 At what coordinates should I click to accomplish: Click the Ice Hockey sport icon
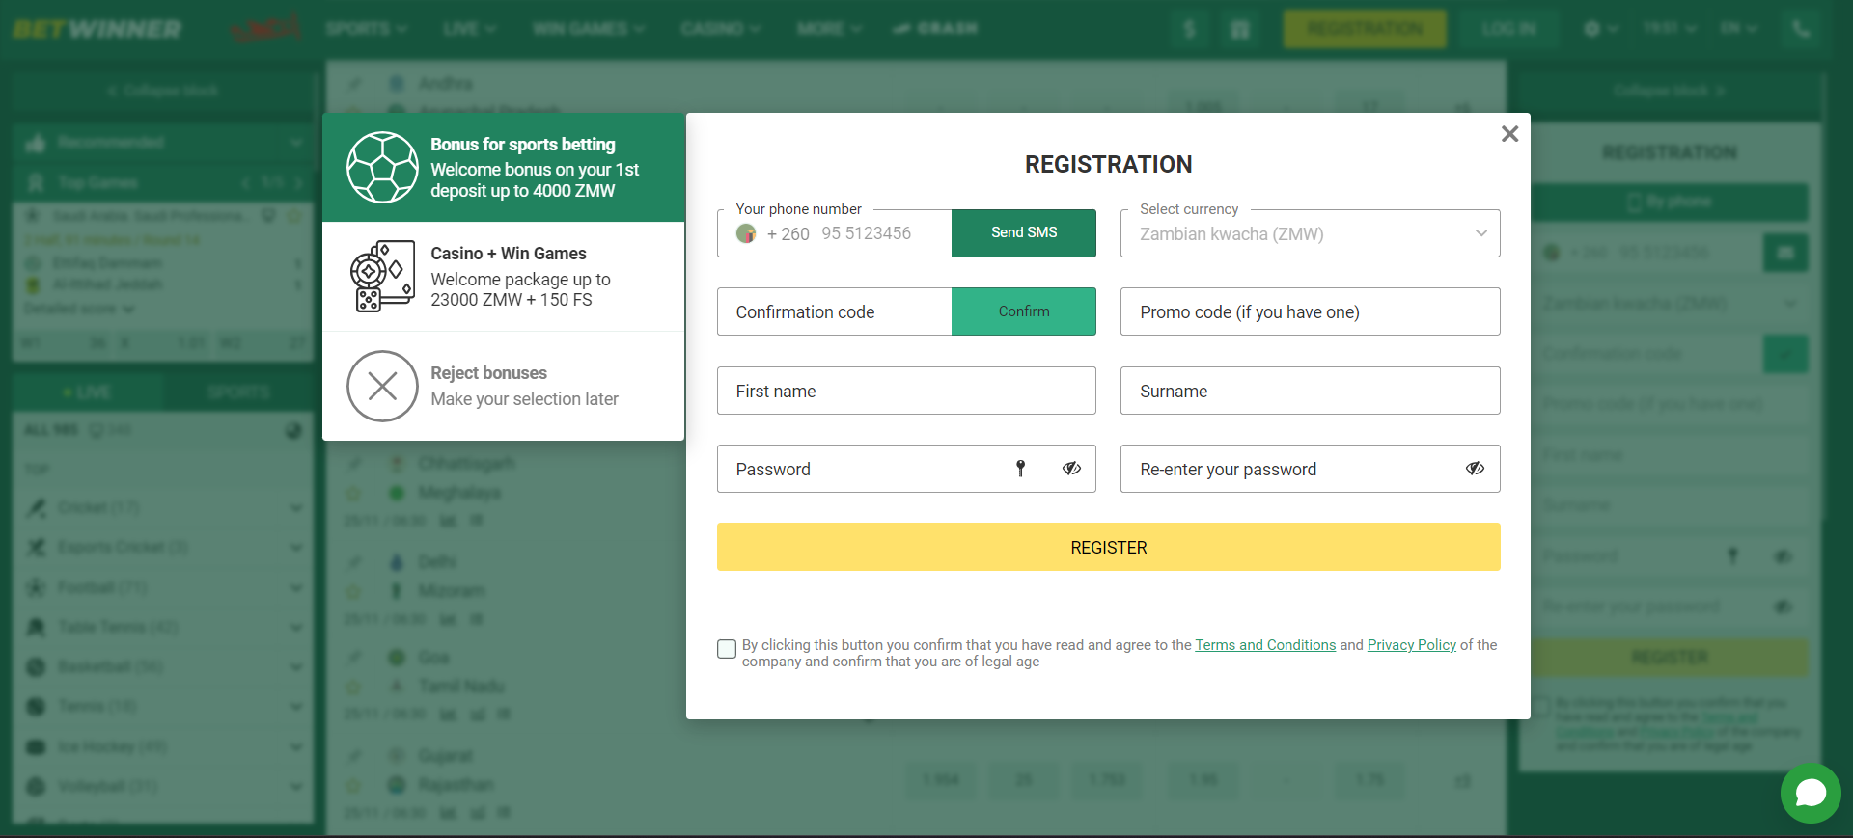point(36,747)
